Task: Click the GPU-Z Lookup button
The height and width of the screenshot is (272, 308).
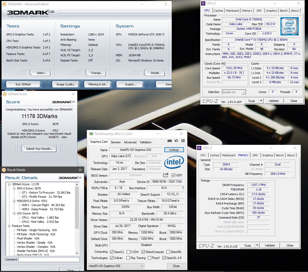Action: 174,150
